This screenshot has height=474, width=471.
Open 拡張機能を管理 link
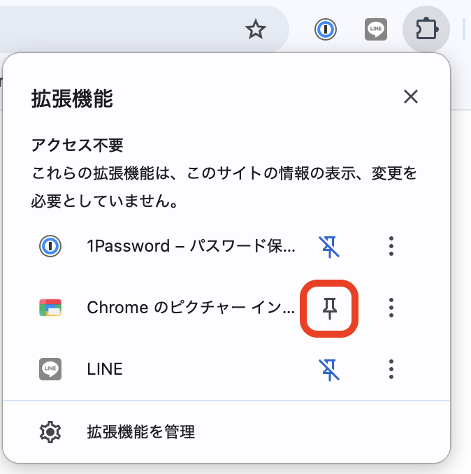(140, 432)
